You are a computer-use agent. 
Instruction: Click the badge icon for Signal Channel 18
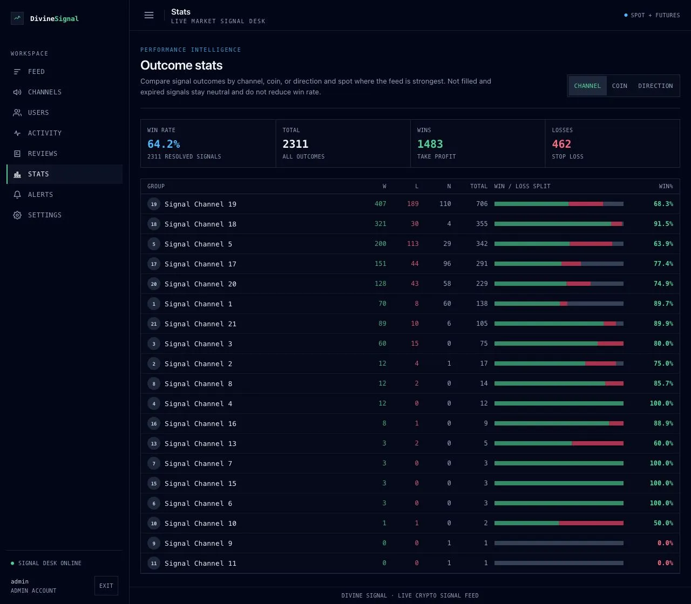[x=154, y=224]
